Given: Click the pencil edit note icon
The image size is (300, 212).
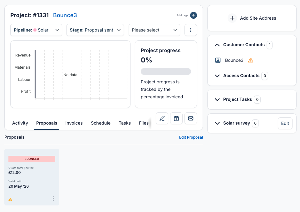Looking at the screenshot, I should coord(162,118).
